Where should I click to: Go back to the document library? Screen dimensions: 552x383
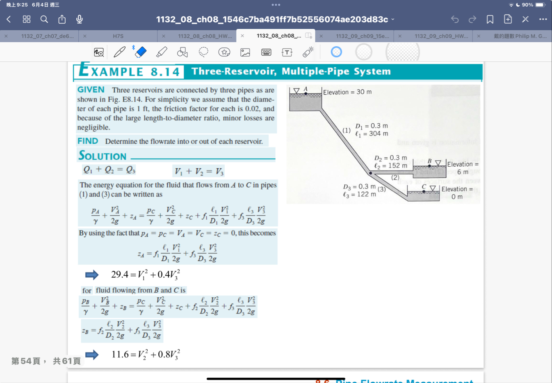tap(9, 19)
